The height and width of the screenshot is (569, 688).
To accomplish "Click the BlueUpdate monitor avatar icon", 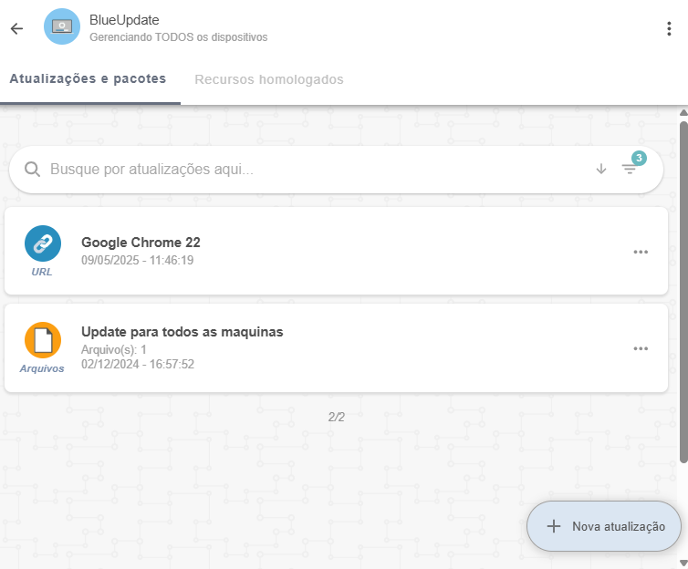I will [x=62, y=27].
